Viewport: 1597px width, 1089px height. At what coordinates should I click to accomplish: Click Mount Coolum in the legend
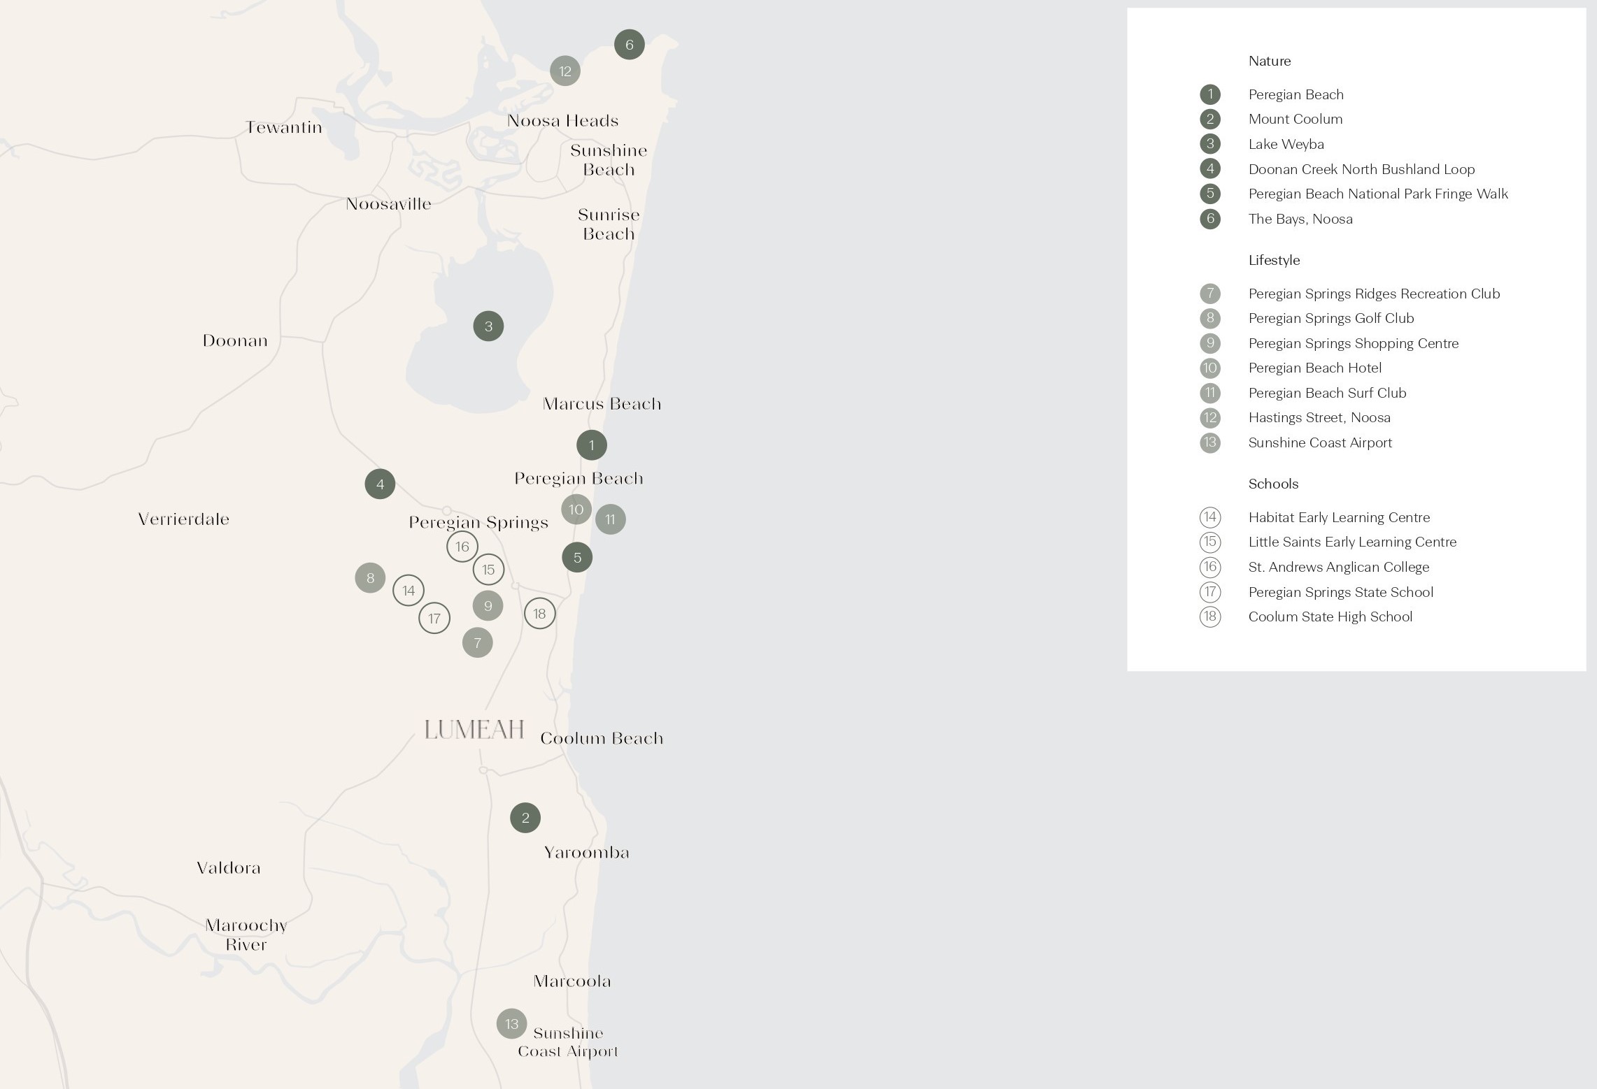1295,119
